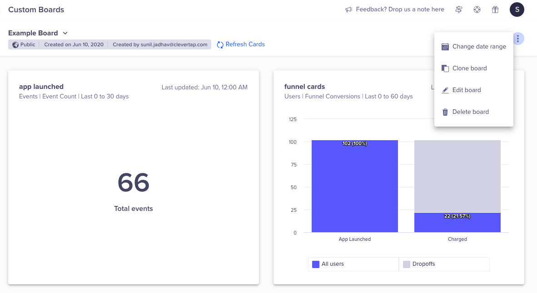Toggle the All users legend entry
The height and width of the screenshot is (293, 537).
tap(333, 264)
